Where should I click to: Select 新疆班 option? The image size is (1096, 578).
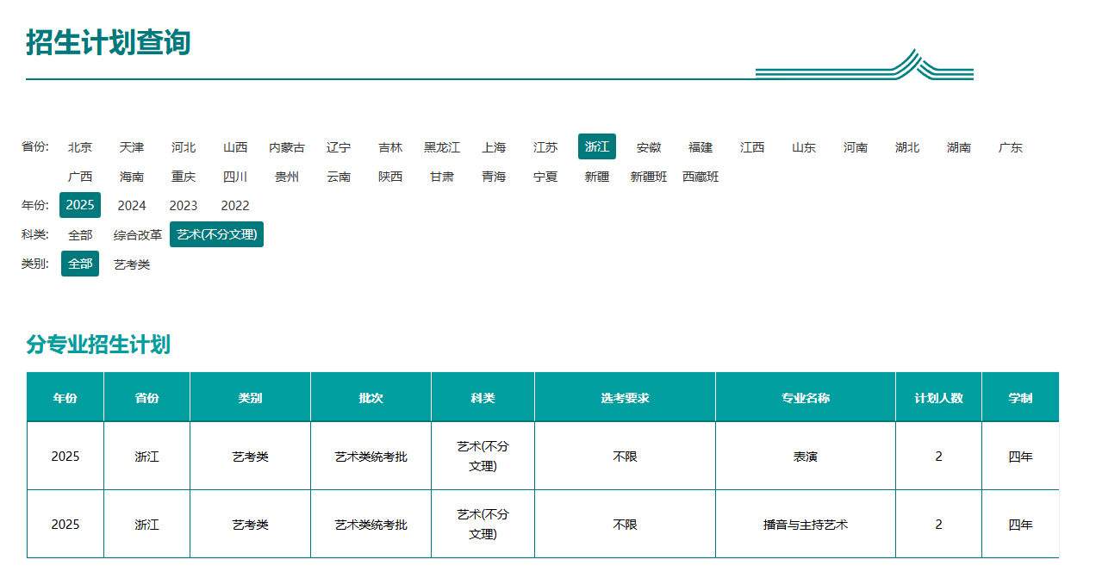[649, 177]
